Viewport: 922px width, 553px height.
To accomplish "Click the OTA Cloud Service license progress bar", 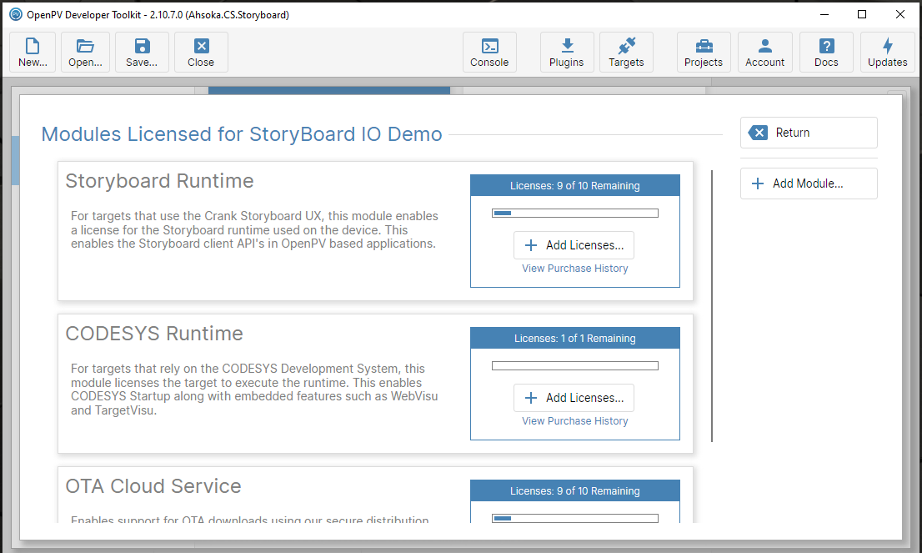I will pos(575,518).
